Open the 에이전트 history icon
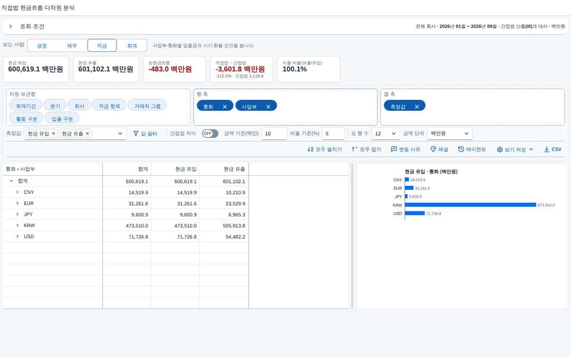Viewport: 571px width, 357px height. (x=461, y=149)
